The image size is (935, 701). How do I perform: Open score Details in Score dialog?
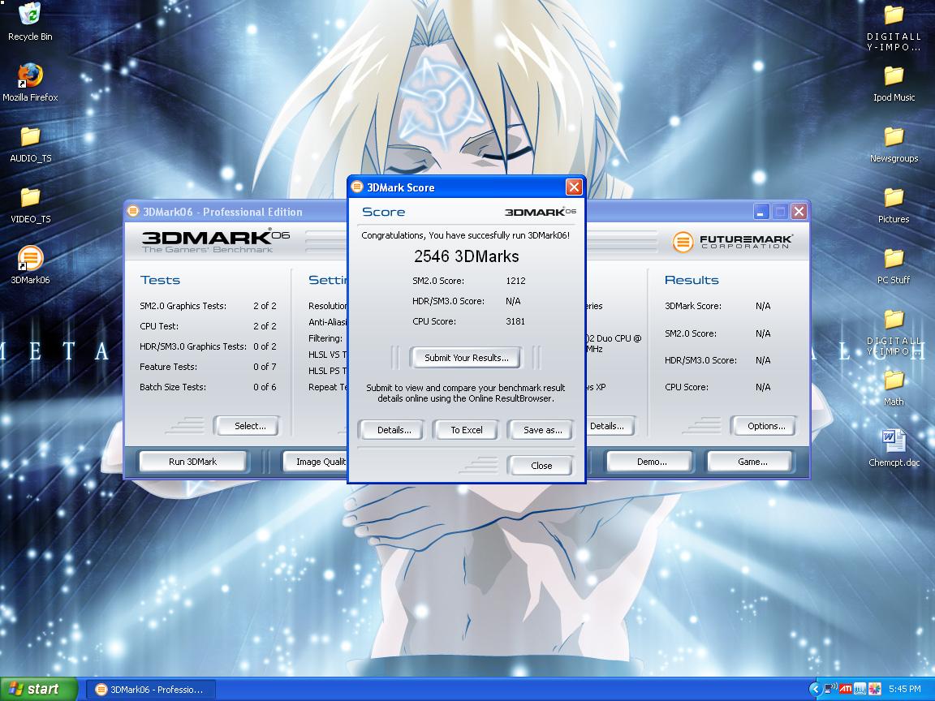pos(392,430)
